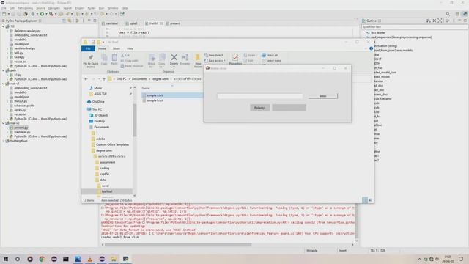
Task: Click the Open Perspective icon in Eclipse toolbar
Action: [x=457, y=14]
